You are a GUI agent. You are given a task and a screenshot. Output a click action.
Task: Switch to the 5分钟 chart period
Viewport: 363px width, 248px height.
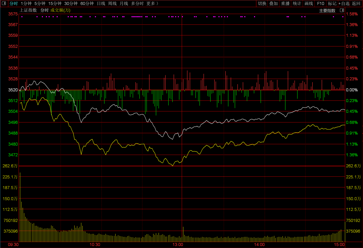(40, 3)
